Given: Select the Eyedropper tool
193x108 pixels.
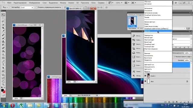Looking at the screenshot, I should [3, 31].
